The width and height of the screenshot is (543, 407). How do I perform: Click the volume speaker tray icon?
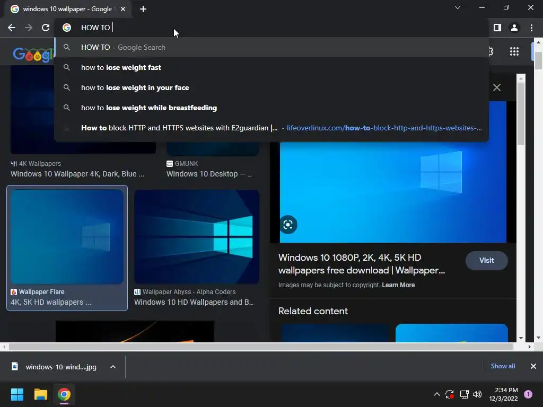[x=477, y=394]
